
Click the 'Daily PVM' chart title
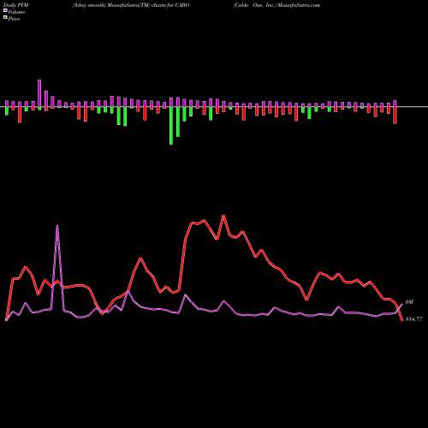(16, 5)
